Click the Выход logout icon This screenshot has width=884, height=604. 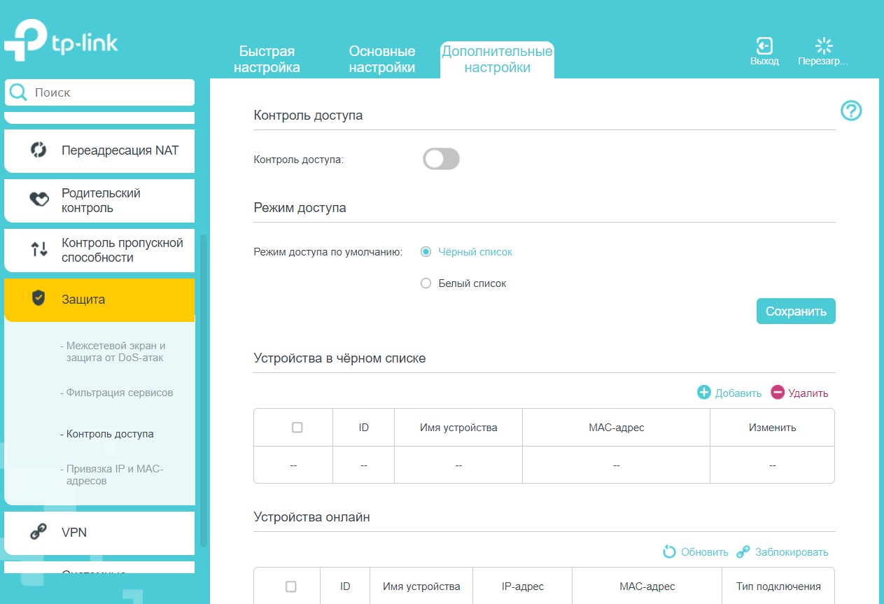[x=764, y=47]
